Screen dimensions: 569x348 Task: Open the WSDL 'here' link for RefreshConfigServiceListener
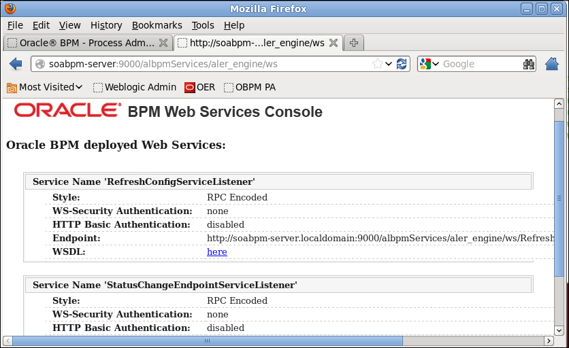click(x=217, y=252)
